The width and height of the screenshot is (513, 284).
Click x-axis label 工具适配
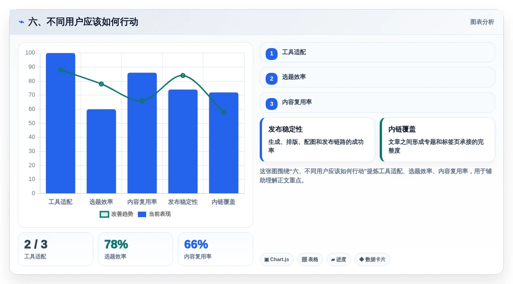point(60,202)
